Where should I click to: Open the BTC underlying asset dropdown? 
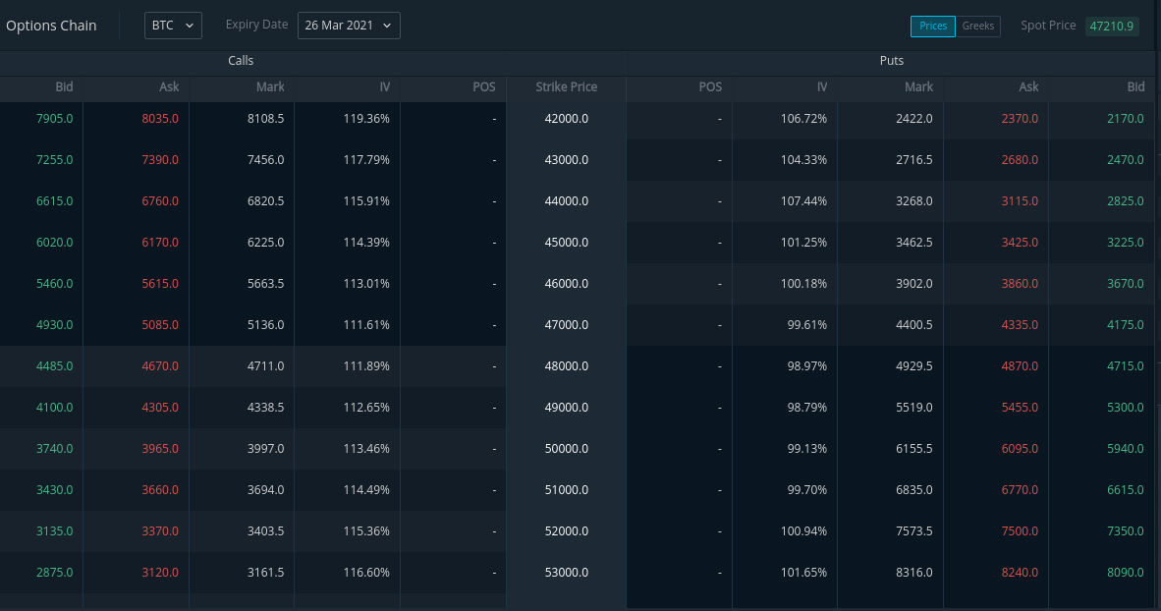(x=173, y=26)
